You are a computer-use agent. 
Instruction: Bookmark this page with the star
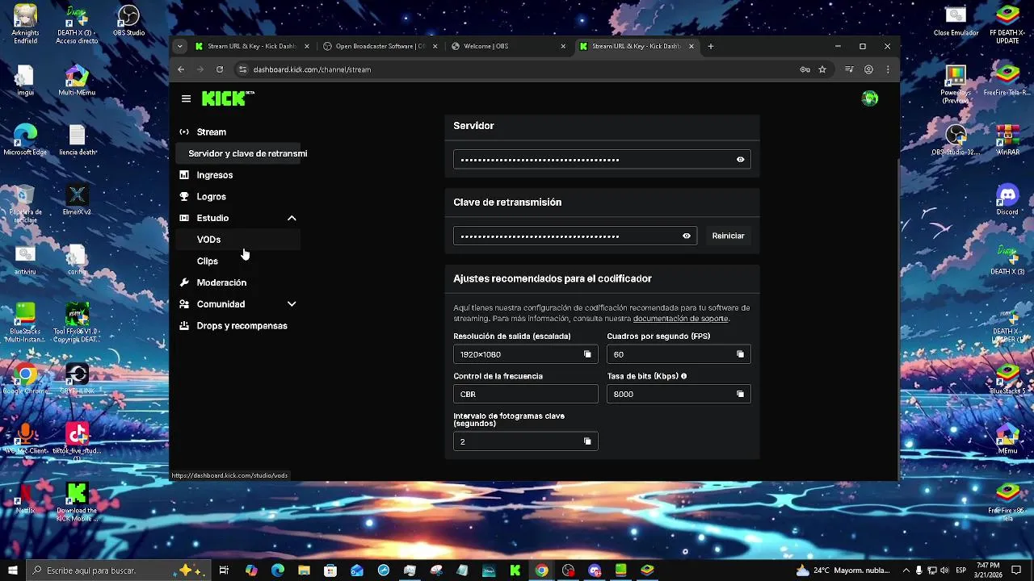click(822, 69)
